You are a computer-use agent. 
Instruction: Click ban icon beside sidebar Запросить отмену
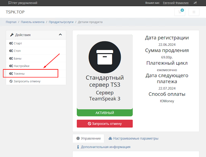(x=11, y=81)
